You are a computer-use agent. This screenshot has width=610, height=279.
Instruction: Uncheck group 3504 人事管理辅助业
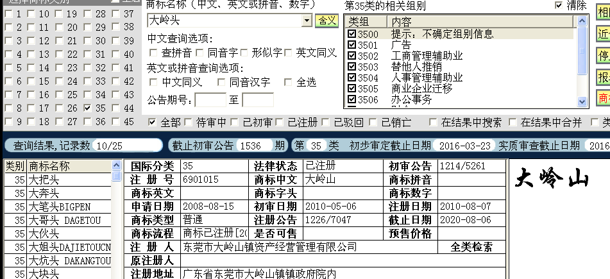point(352,78)
